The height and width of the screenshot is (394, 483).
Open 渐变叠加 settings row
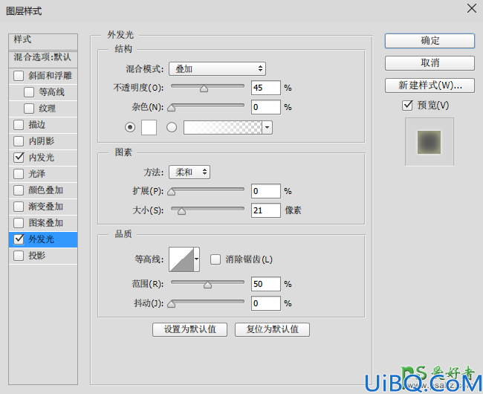click(x=43, y=207)
